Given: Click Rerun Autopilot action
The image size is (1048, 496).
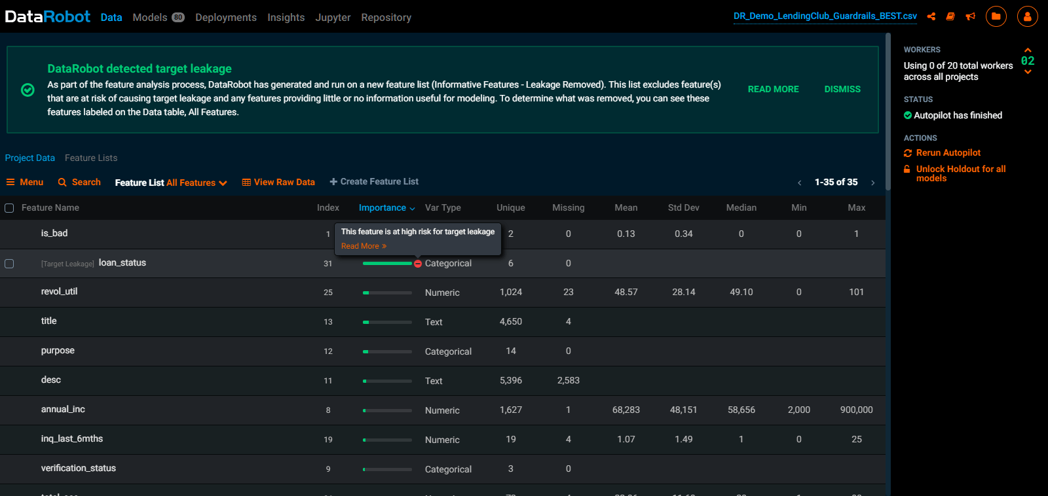Looking at the screenshot, I should tap(948, 152).
